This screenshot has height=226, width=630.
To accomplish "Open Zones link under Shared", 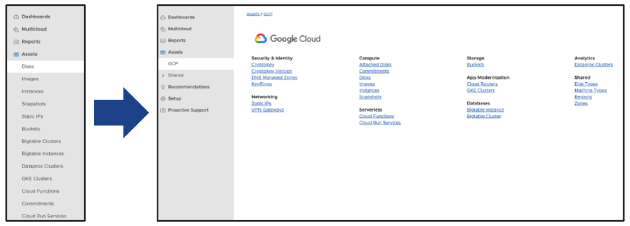I will [581, 103].
